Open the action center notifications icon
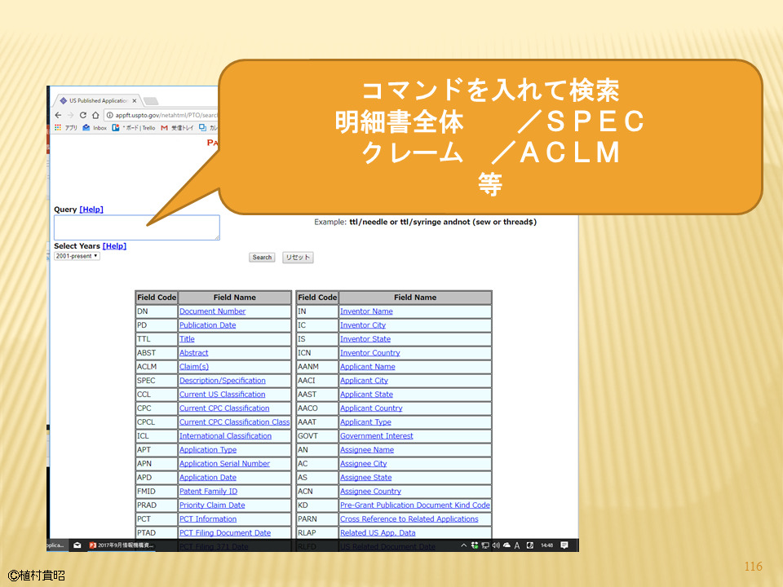 point(564,545)
